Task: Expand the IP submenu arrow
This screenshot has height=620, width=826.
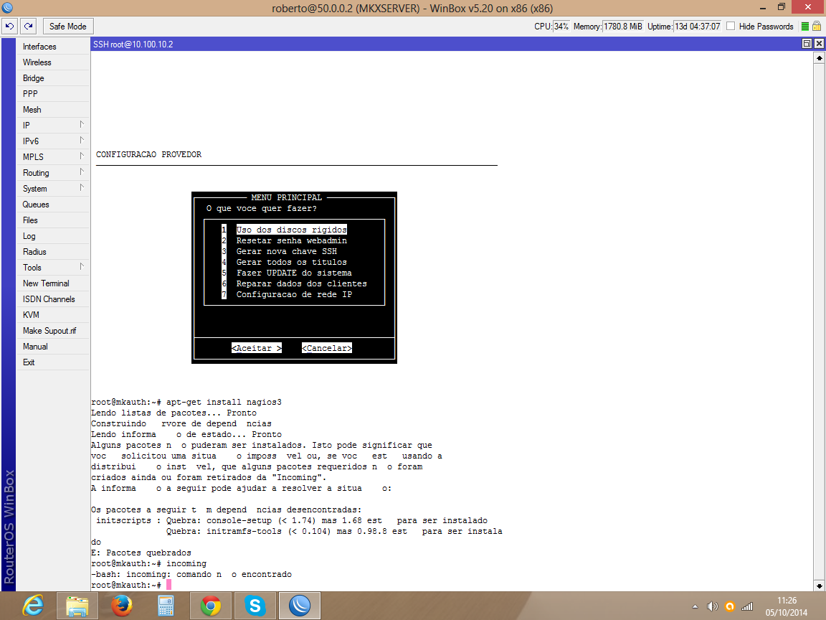Action: click(82, 124)
